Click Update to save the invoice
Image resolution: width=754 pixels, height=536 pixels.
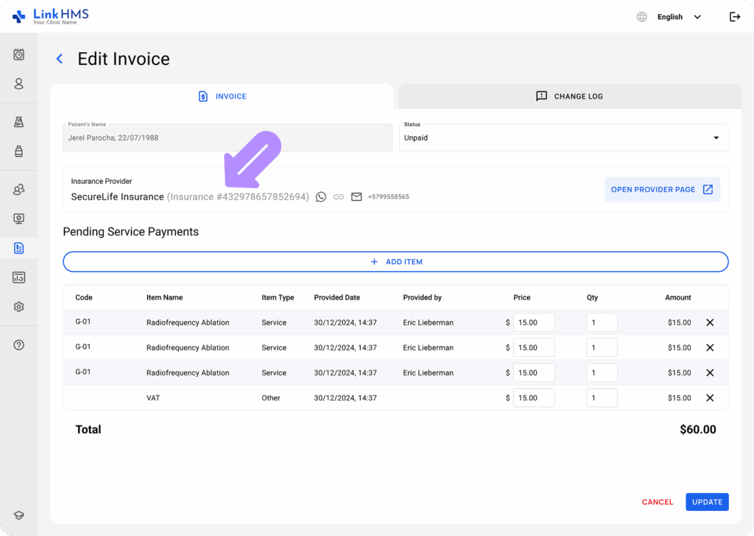(x=707, y=501)
